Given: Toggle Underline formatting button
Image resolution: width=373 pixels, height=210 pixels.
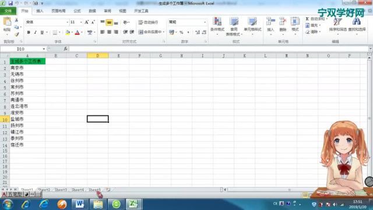Looking at the screenshot, I should coord(42,32).
